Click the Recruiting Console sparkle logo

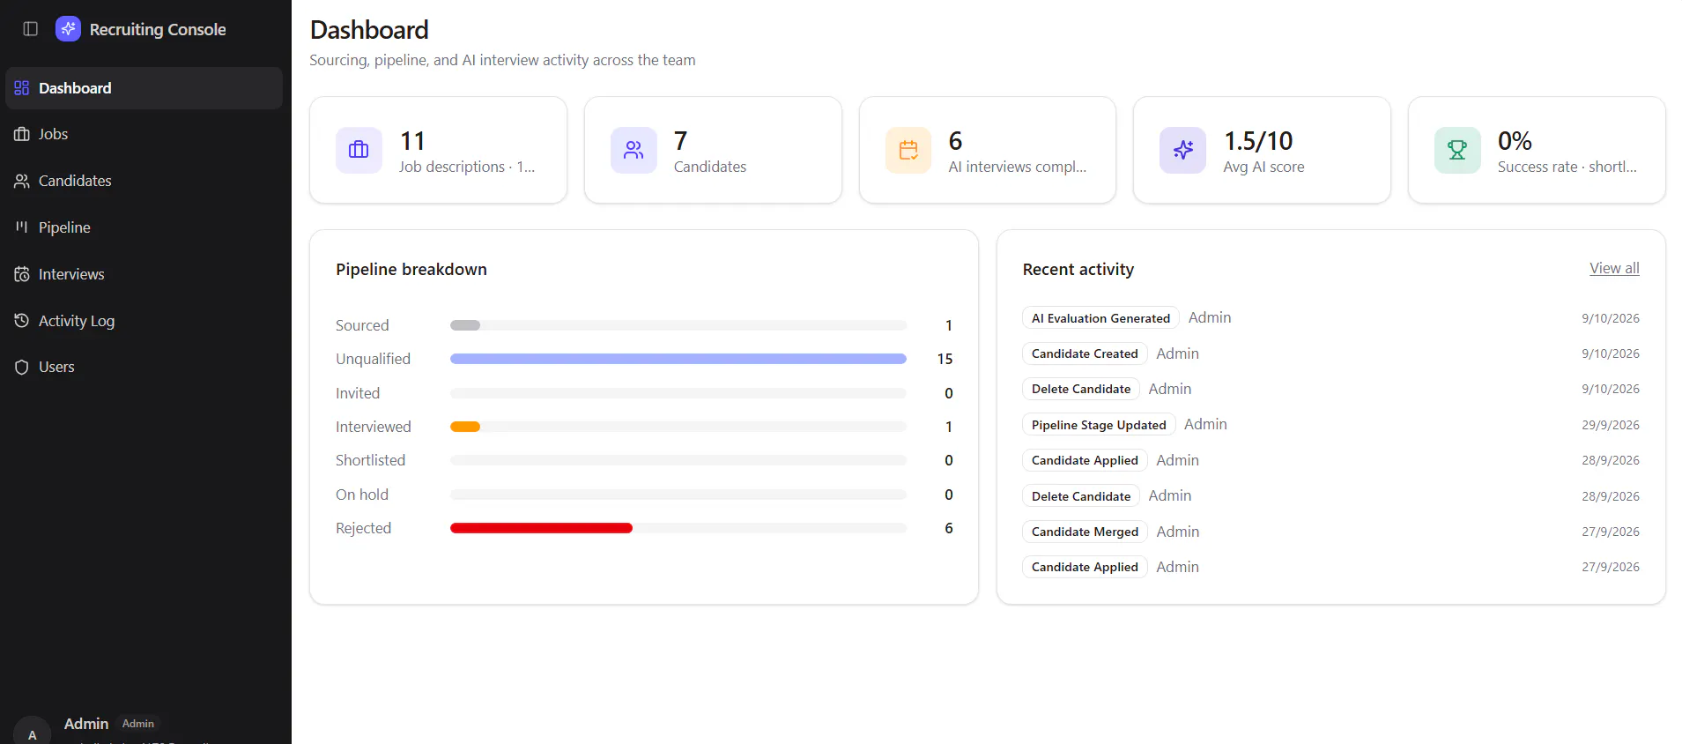68,29
